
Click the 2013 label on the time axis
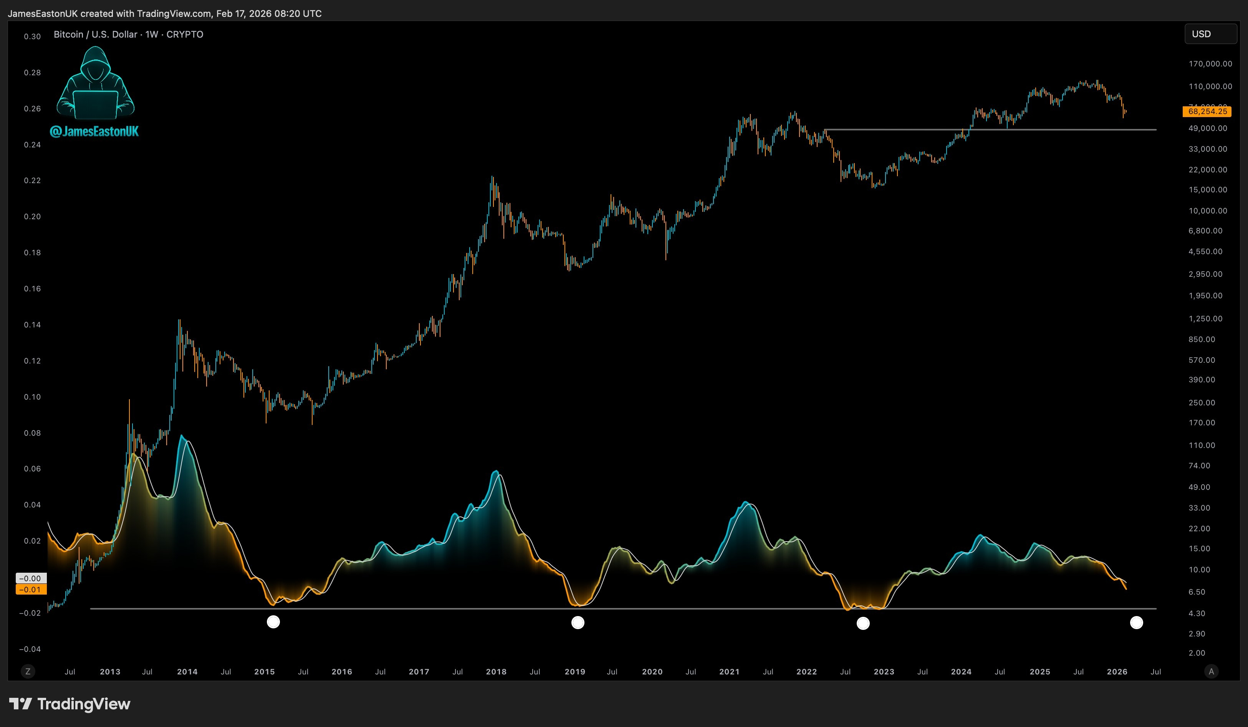[x=110, y=672]
